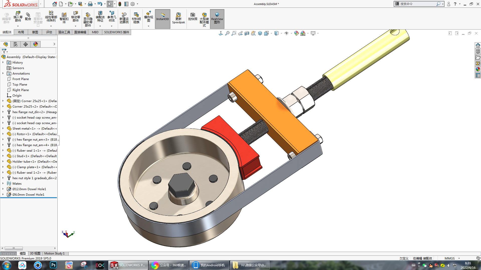Image resolution: width=481 pixels, height=270 pixels.
Task: Open the 我的Android手机 taskbar window
Action: coord(209,265)
